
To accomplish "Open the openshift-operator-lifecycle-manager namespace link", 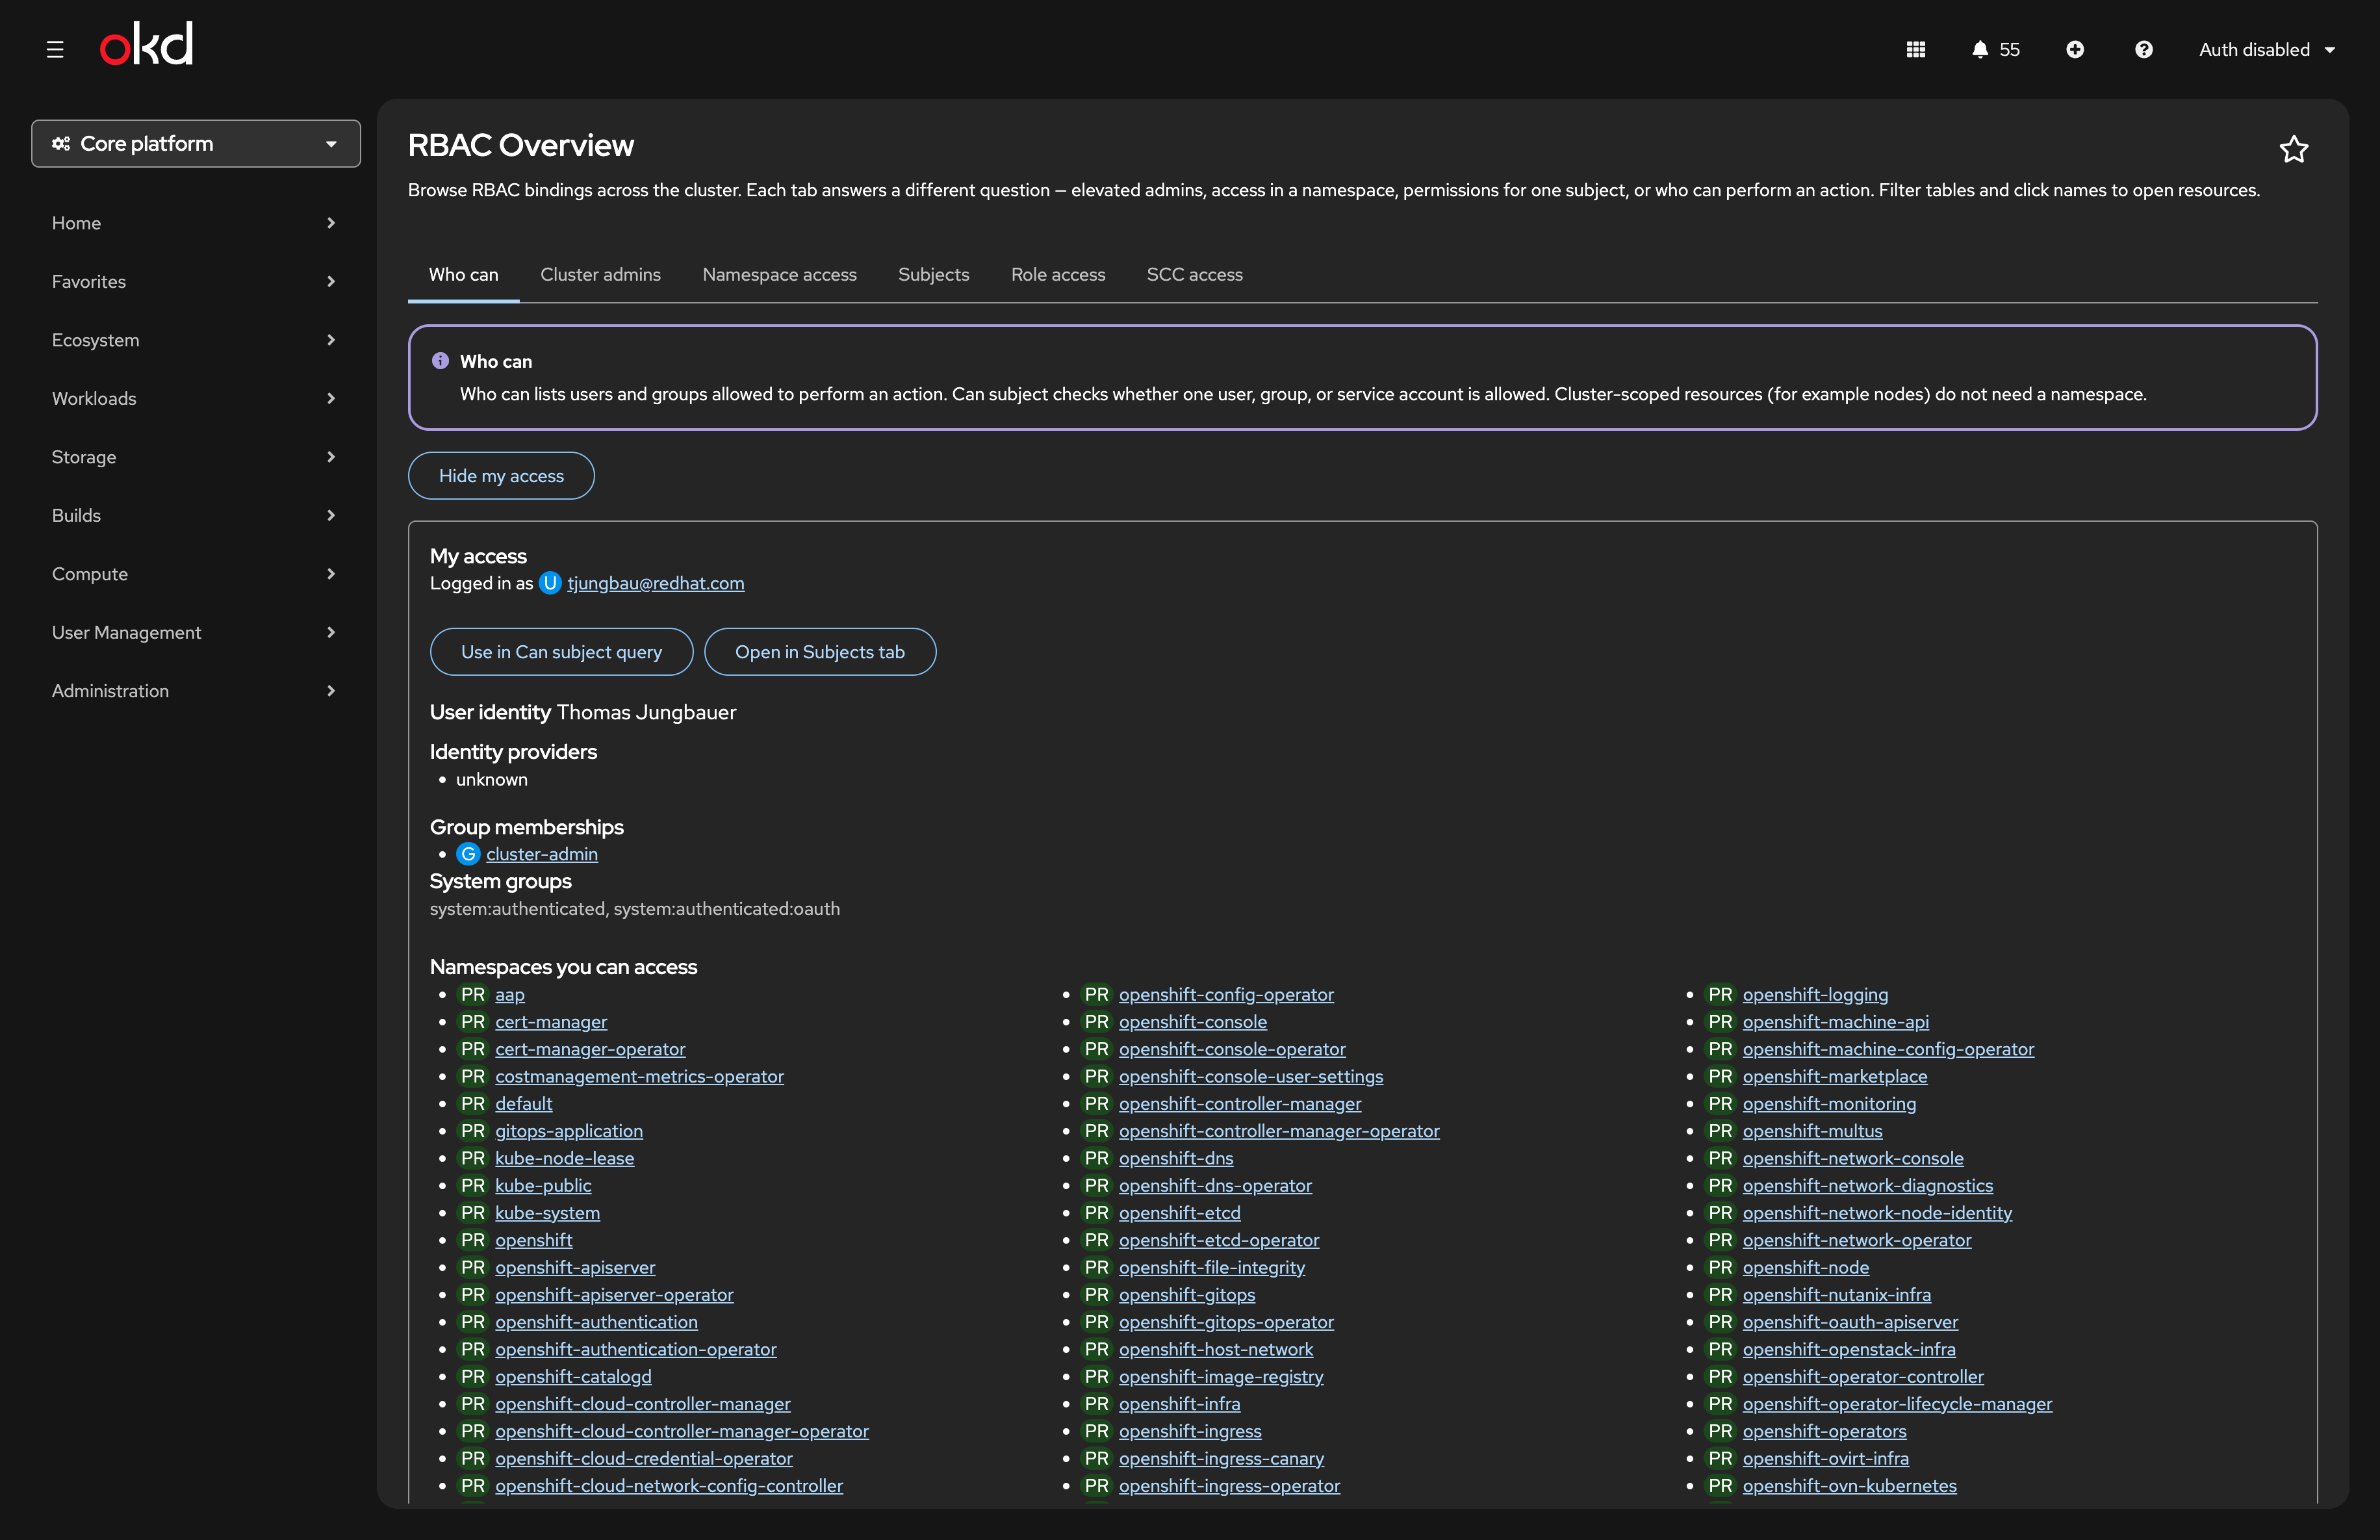I will click(x=1897, y=1404).
